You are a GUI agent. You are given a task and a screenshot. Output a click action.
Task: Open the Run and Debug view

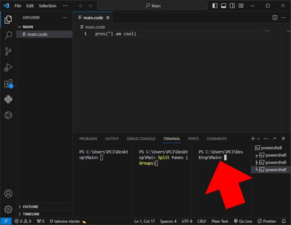[8, 67]
